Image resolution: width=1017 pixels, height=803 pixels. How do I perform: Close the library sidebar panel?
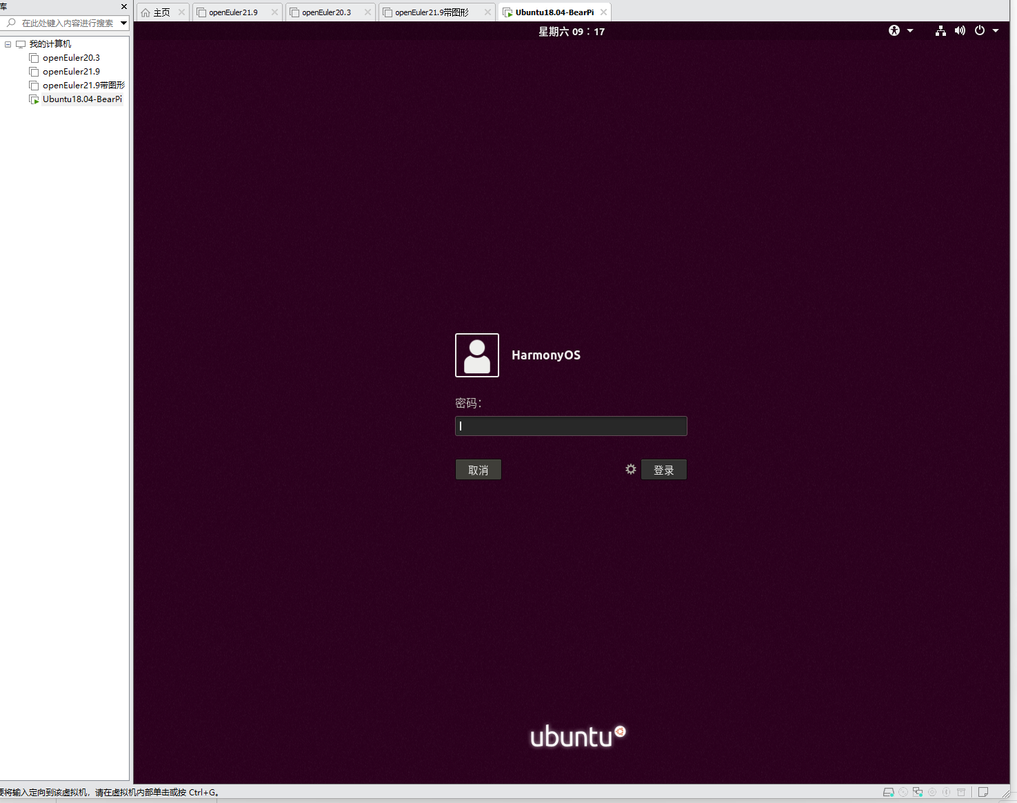coord(124,7)
